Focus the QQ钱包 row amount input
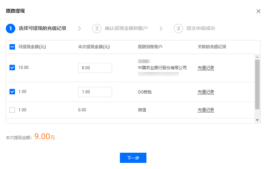This screenshot has height=169, width=267. (x=95, y=92)
